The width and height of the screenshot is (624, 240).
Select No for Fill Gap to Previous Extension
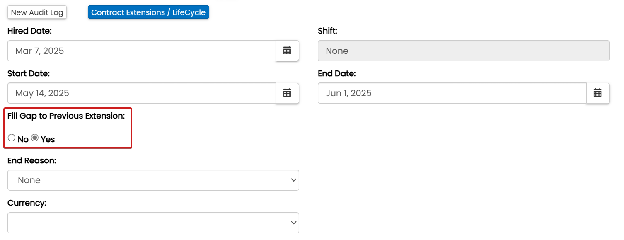pos(12,138)
